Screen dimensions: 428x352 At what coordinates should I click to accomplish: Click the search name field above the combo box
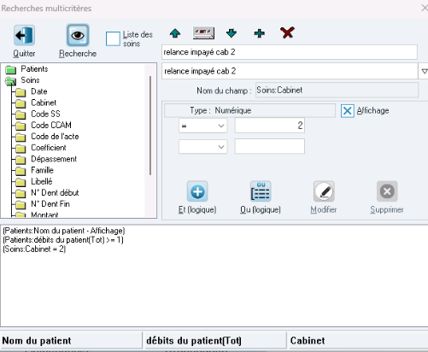(290, 52)
